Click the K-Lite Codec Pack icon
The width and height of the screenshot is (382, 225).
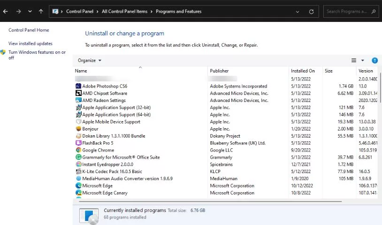[78, 171]
